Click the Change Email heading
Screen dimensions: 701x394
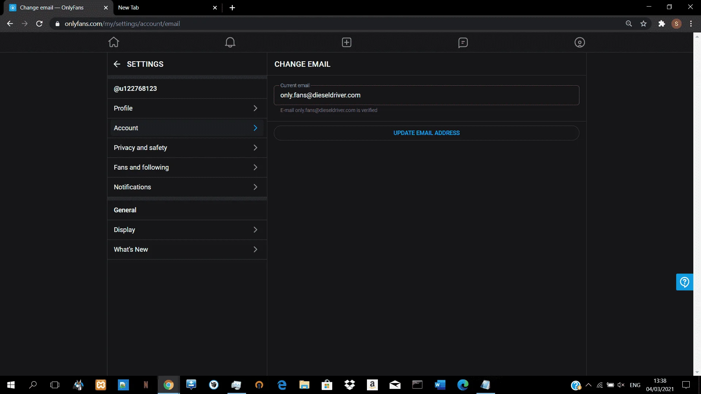tap(302, 64)
